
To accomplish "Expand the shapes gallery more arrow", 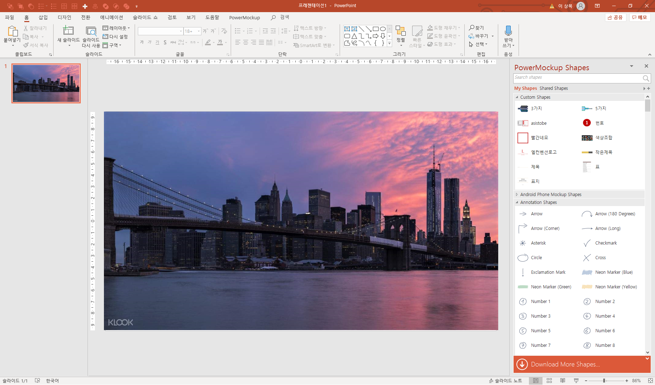I will click(x=389, y=43).
